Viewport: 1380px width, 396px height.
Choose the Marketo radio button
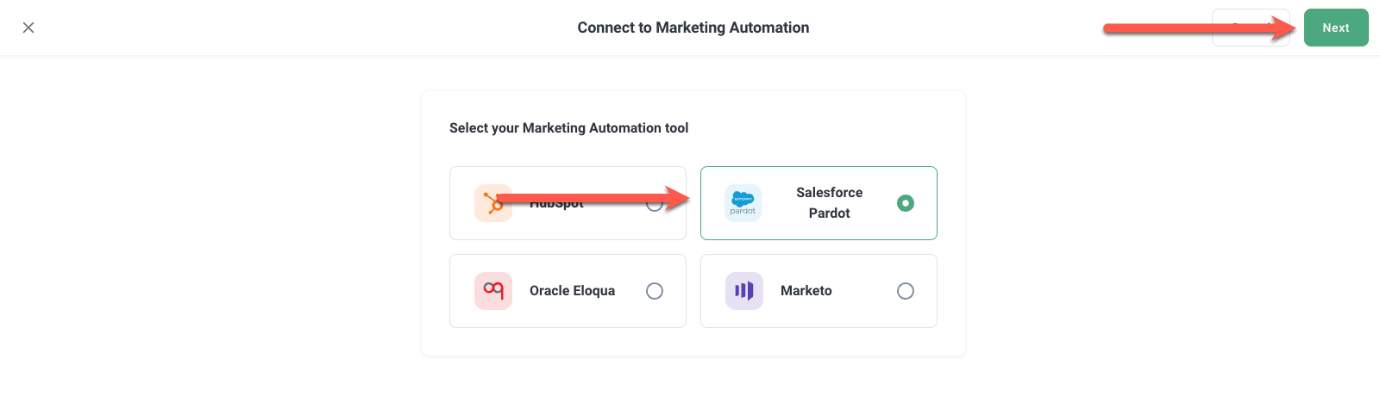click(905, 291)
